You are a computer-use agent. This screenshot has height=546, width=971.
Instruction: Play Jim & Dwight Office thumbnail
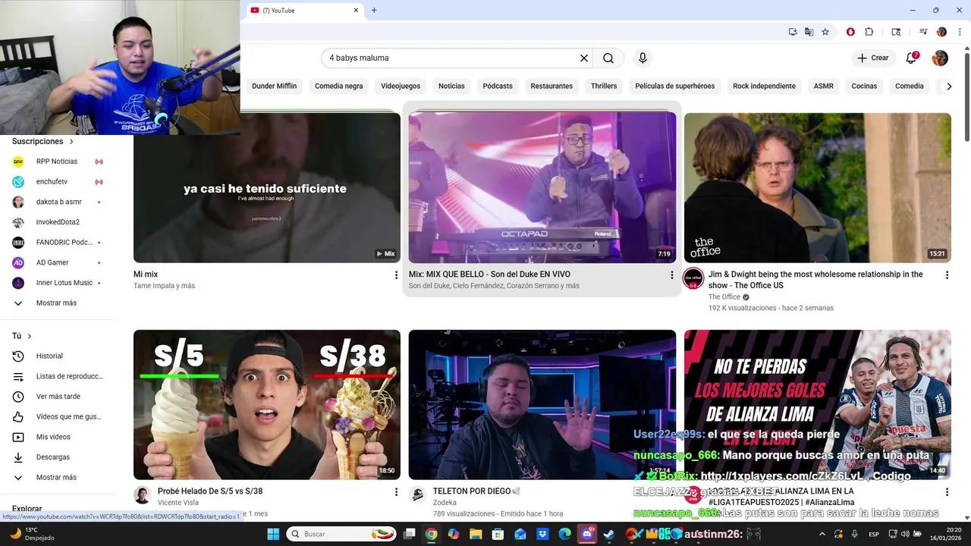[x=818, y=188]
